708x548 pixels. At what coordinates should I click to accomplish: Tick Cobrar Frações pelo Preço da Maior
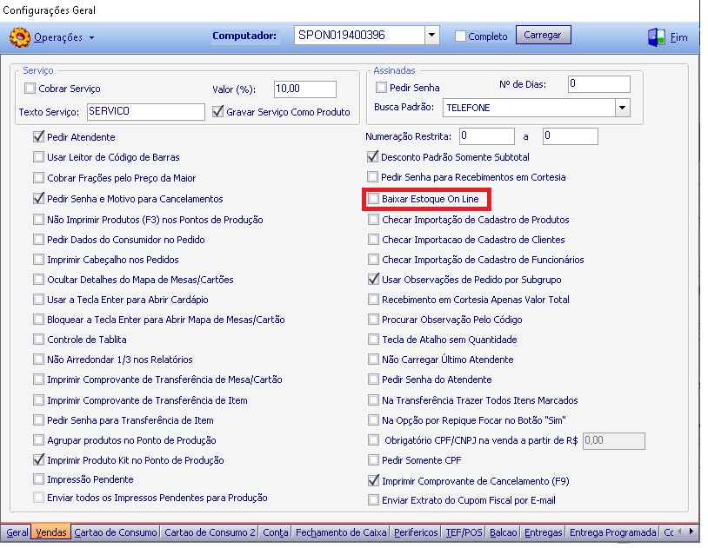[39, 178]
